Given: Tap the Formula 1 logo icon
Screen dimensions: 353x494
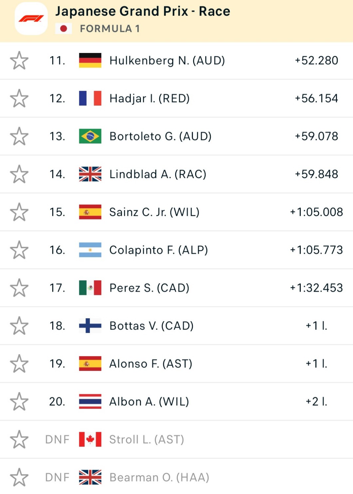Looking at the screenshot, I should (31, 19).
